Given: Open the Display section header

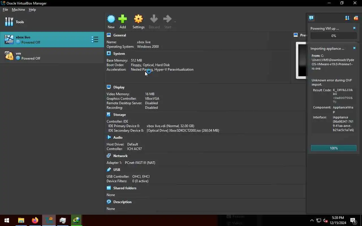Looking at the screenshot, I should [119, 87].
